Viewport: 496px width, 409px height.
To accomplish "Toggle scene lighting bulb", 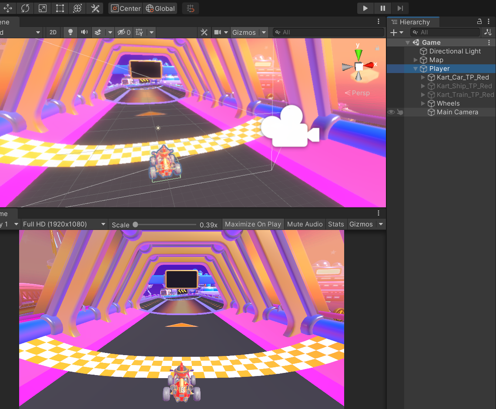I will tap(70, 32).
